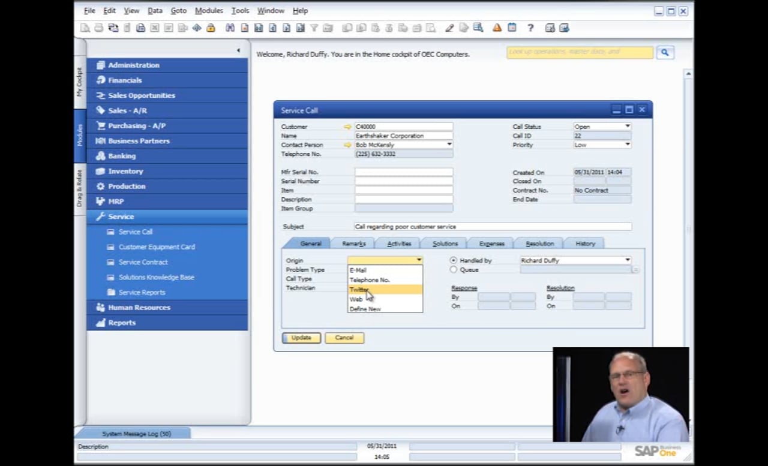Click the rightmost toolbar icon after help
The height and width of the screenshot is (466, 768).
[564, 28]
